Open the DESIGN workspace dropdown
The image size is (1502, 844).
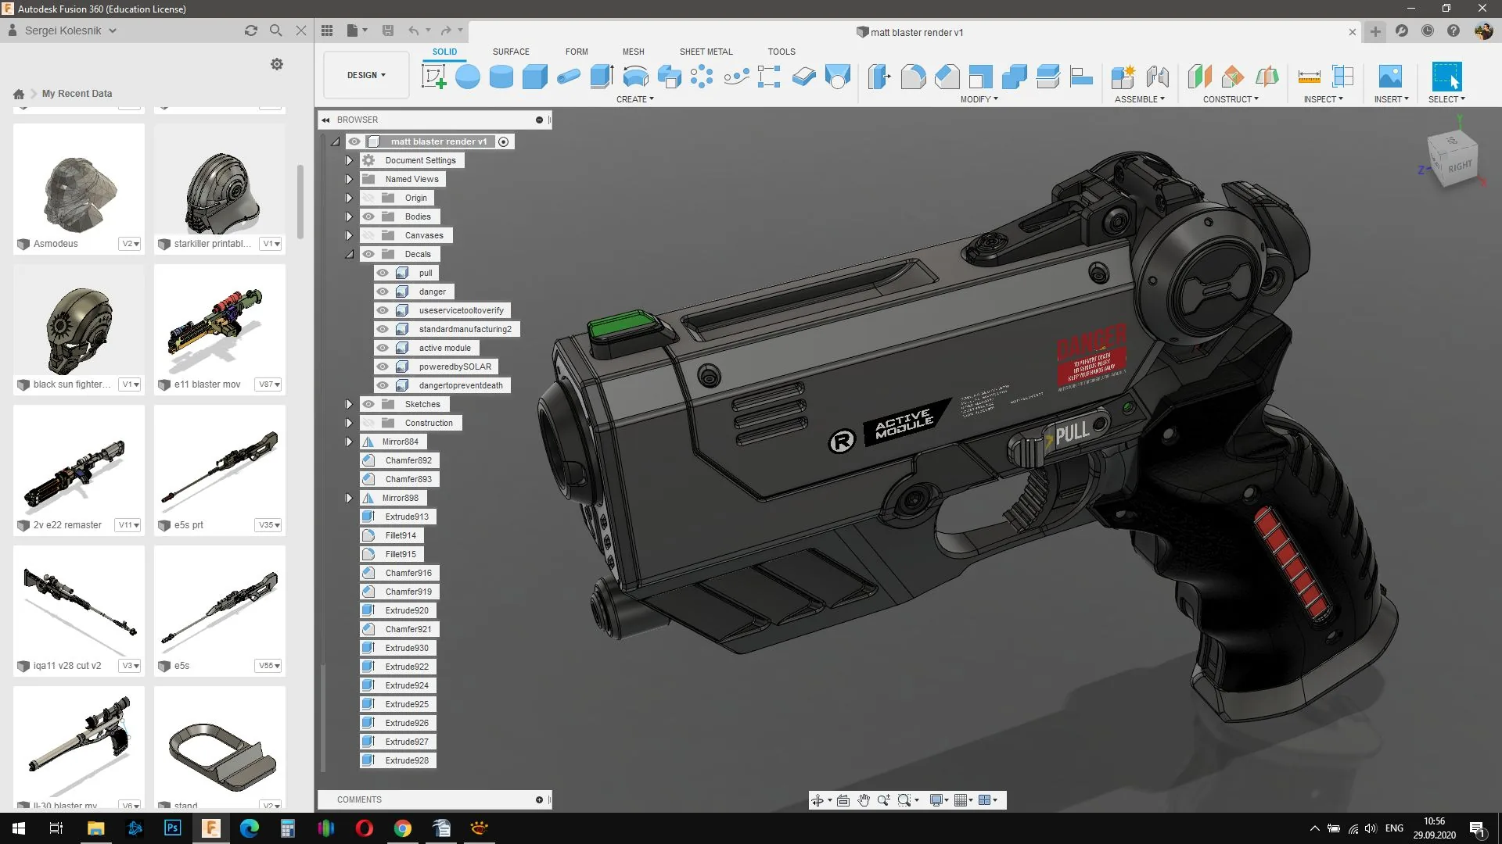(x=366, y=75)
